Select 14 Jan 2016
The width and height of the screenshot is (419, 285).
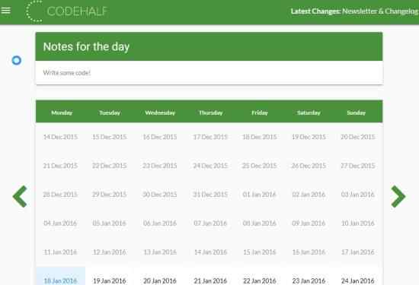point(210,252)
